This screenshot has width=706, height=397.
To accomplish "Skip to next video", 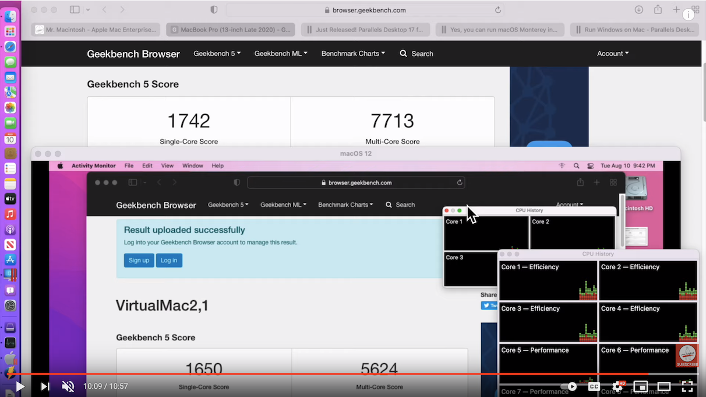I will 45,386.
